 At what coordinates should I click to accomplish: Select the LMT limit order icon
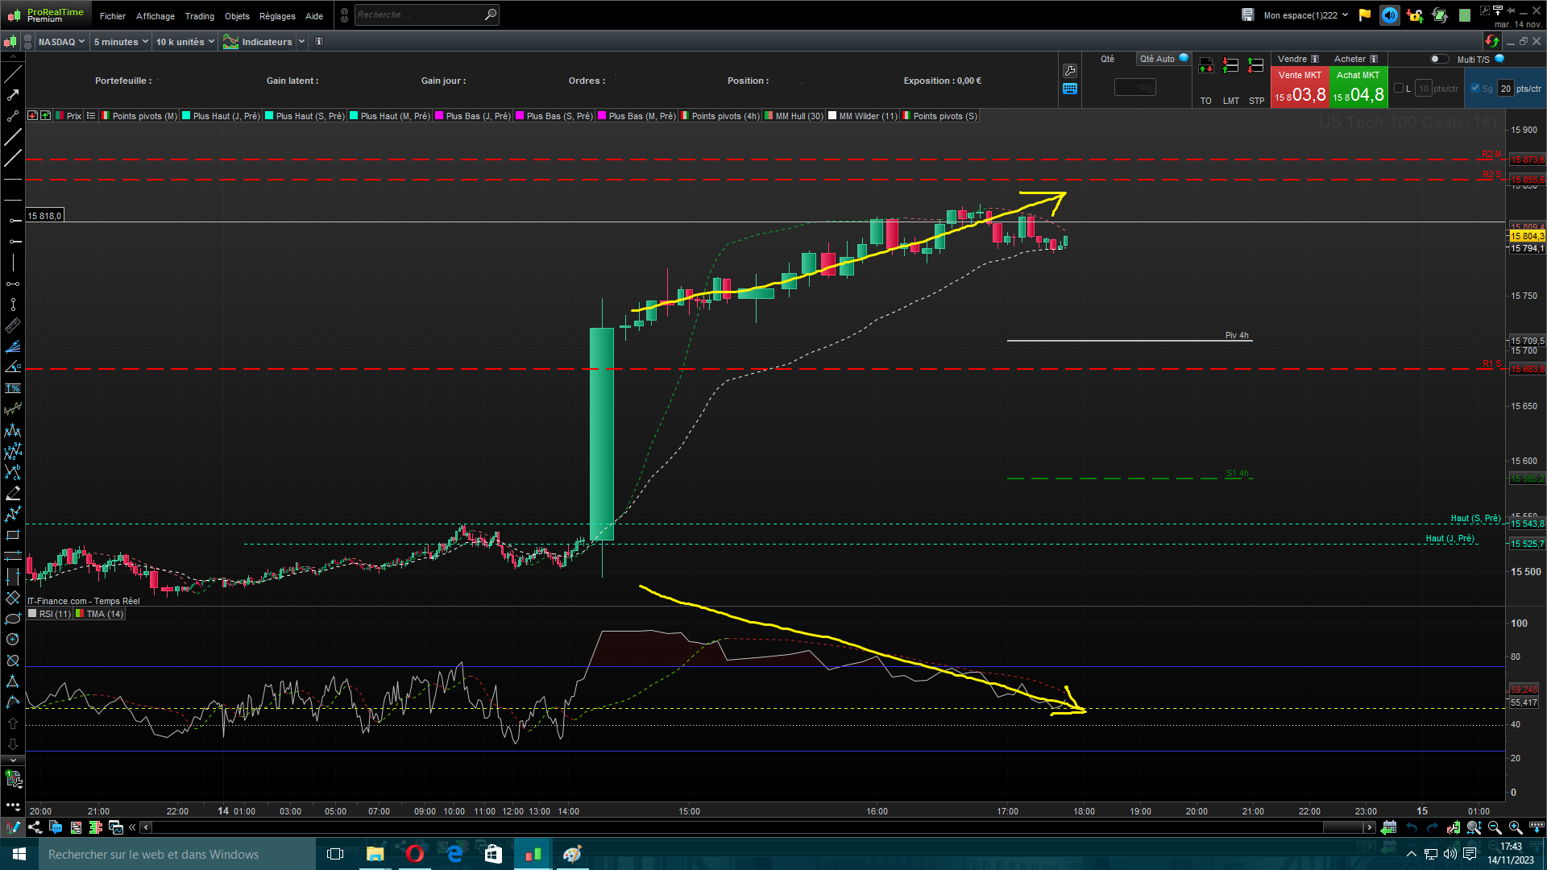coord(1230,66)
